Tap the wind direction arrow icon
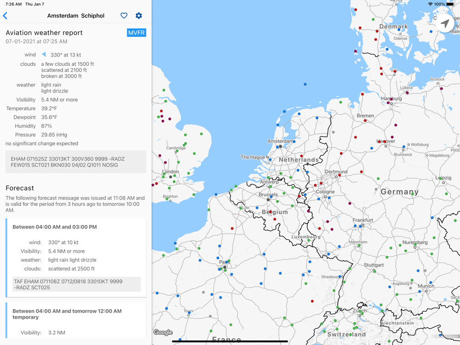Viewport: 460px width, 345px height. pos(44,54)
